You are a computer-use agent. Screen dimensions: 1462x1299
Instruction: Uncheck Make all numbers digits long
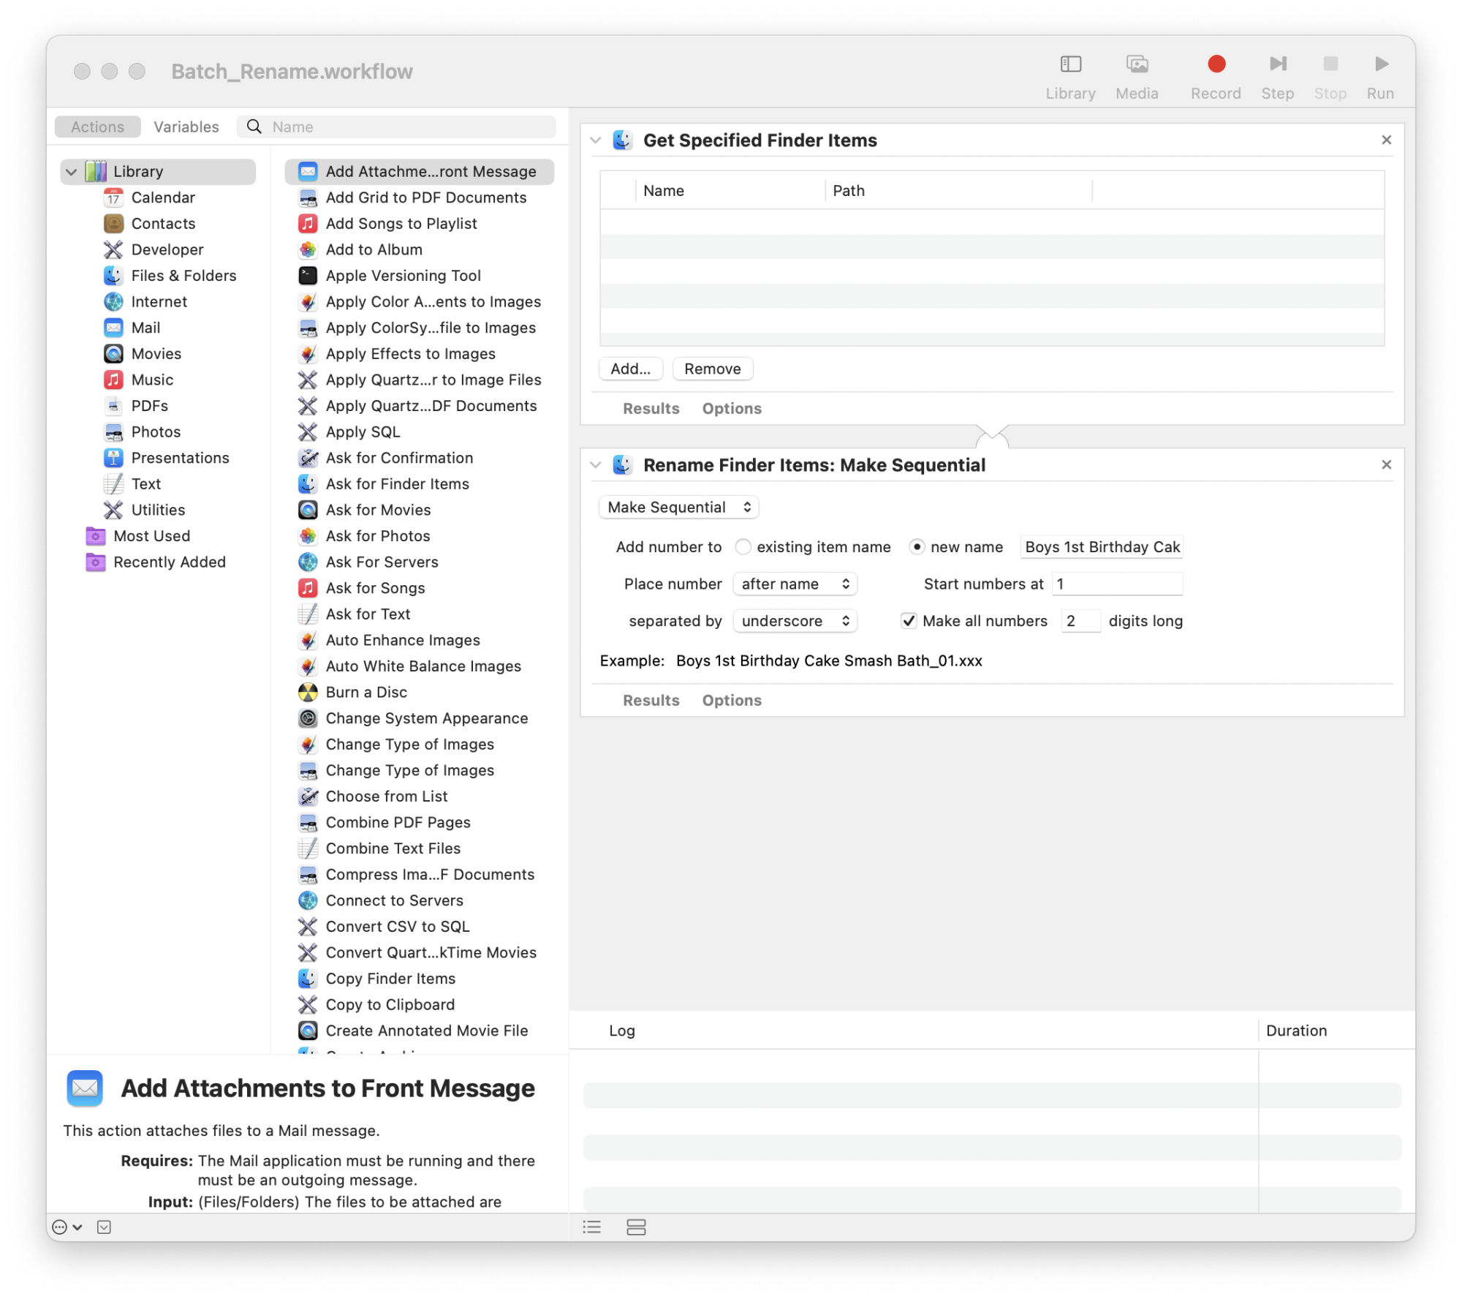909,621
